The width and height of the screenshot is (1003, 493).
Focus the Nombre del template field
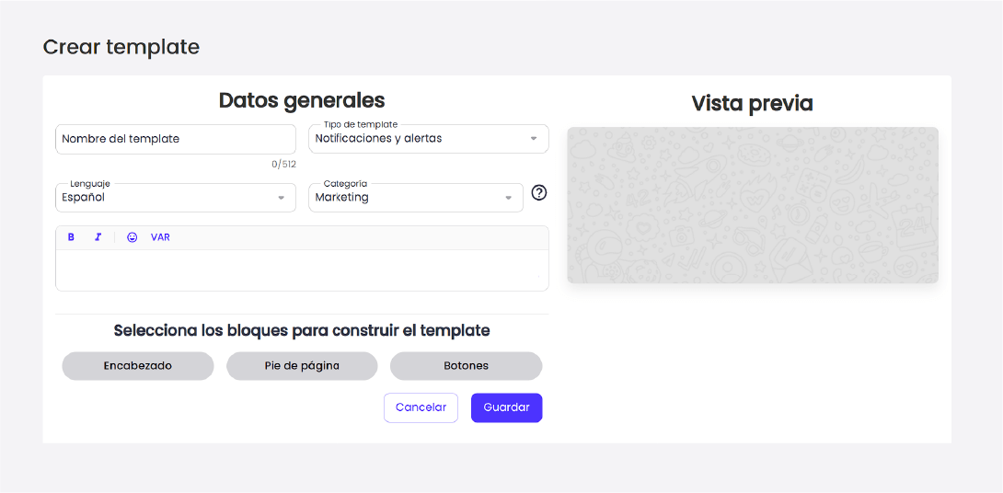coord(175,139)
